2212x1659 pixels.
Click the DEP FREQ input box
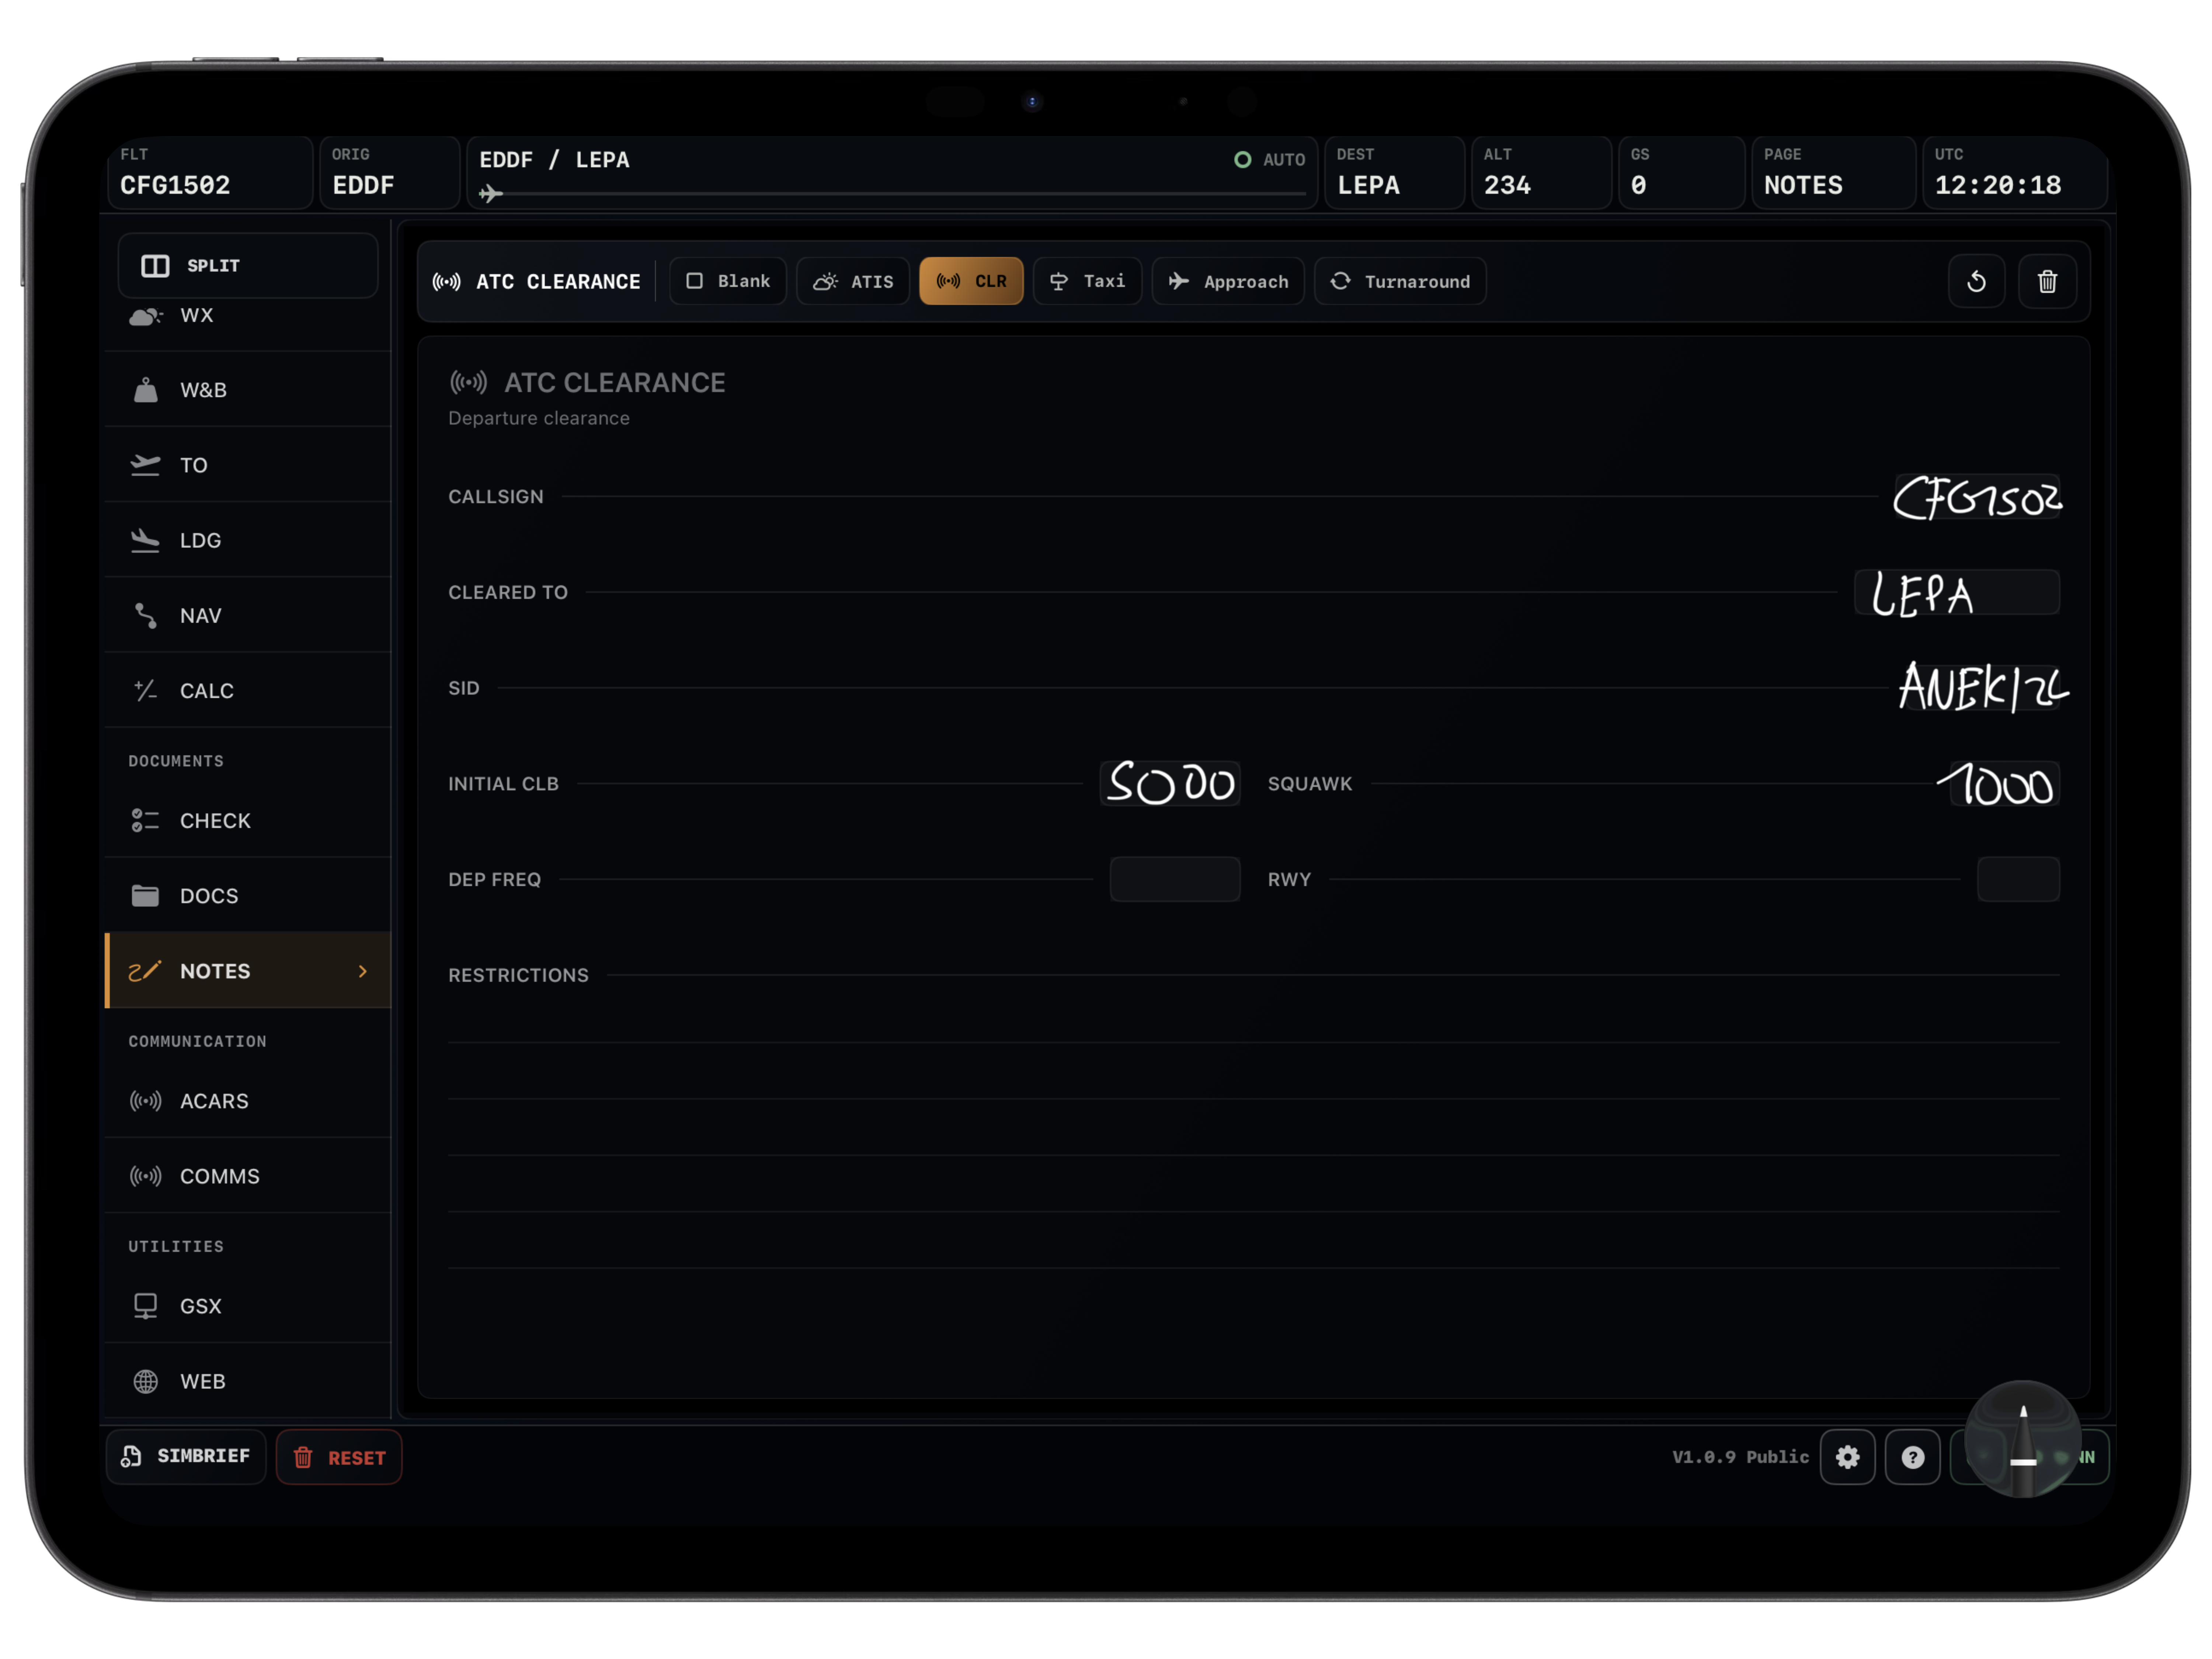(1175, 879)
